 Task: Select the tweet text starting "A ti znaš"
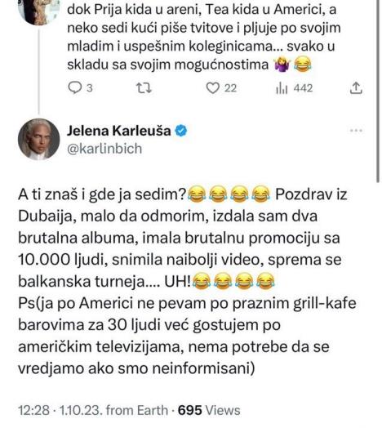[187, 281]
